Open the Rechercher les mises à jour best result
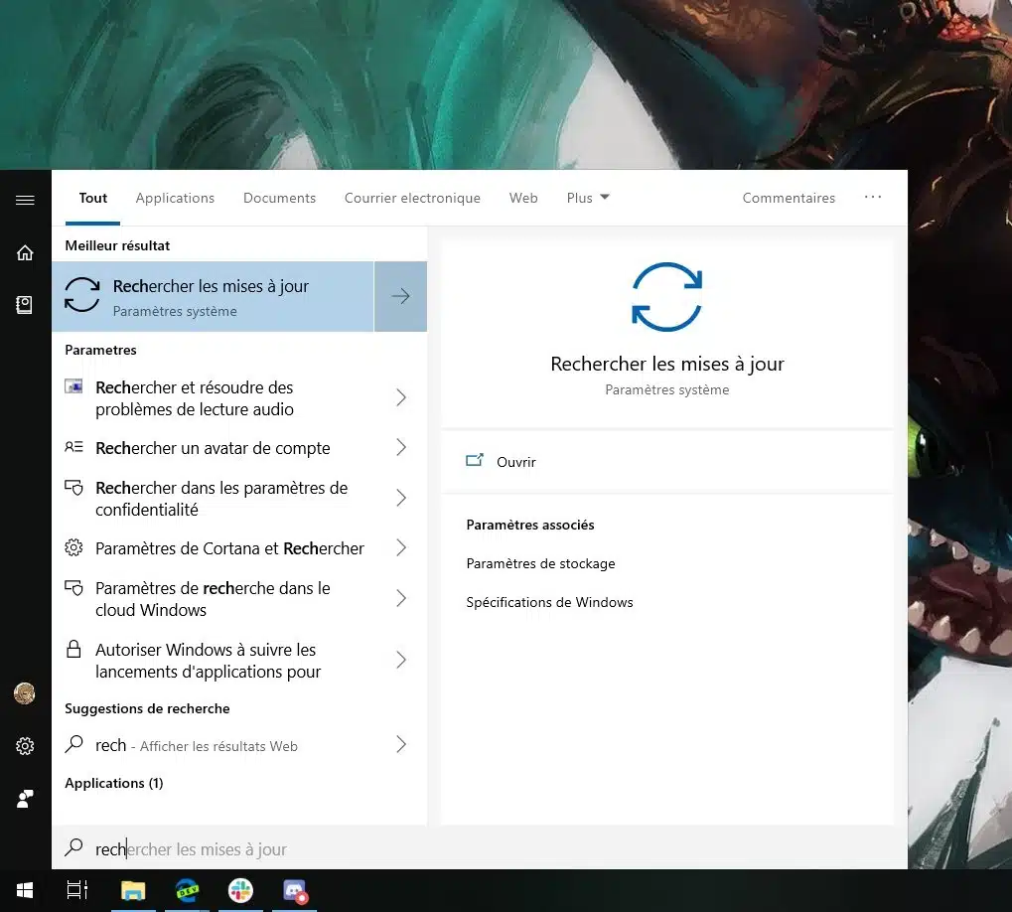The height and width of the screenshot is (912, 1012). [x=213, y=296]
